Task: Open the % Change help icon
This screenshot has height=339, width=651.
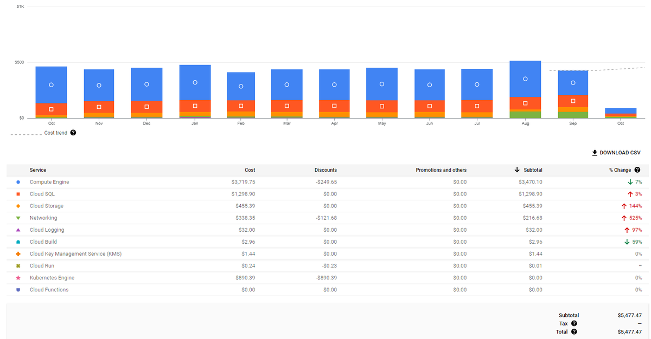Action: [637, 170]
